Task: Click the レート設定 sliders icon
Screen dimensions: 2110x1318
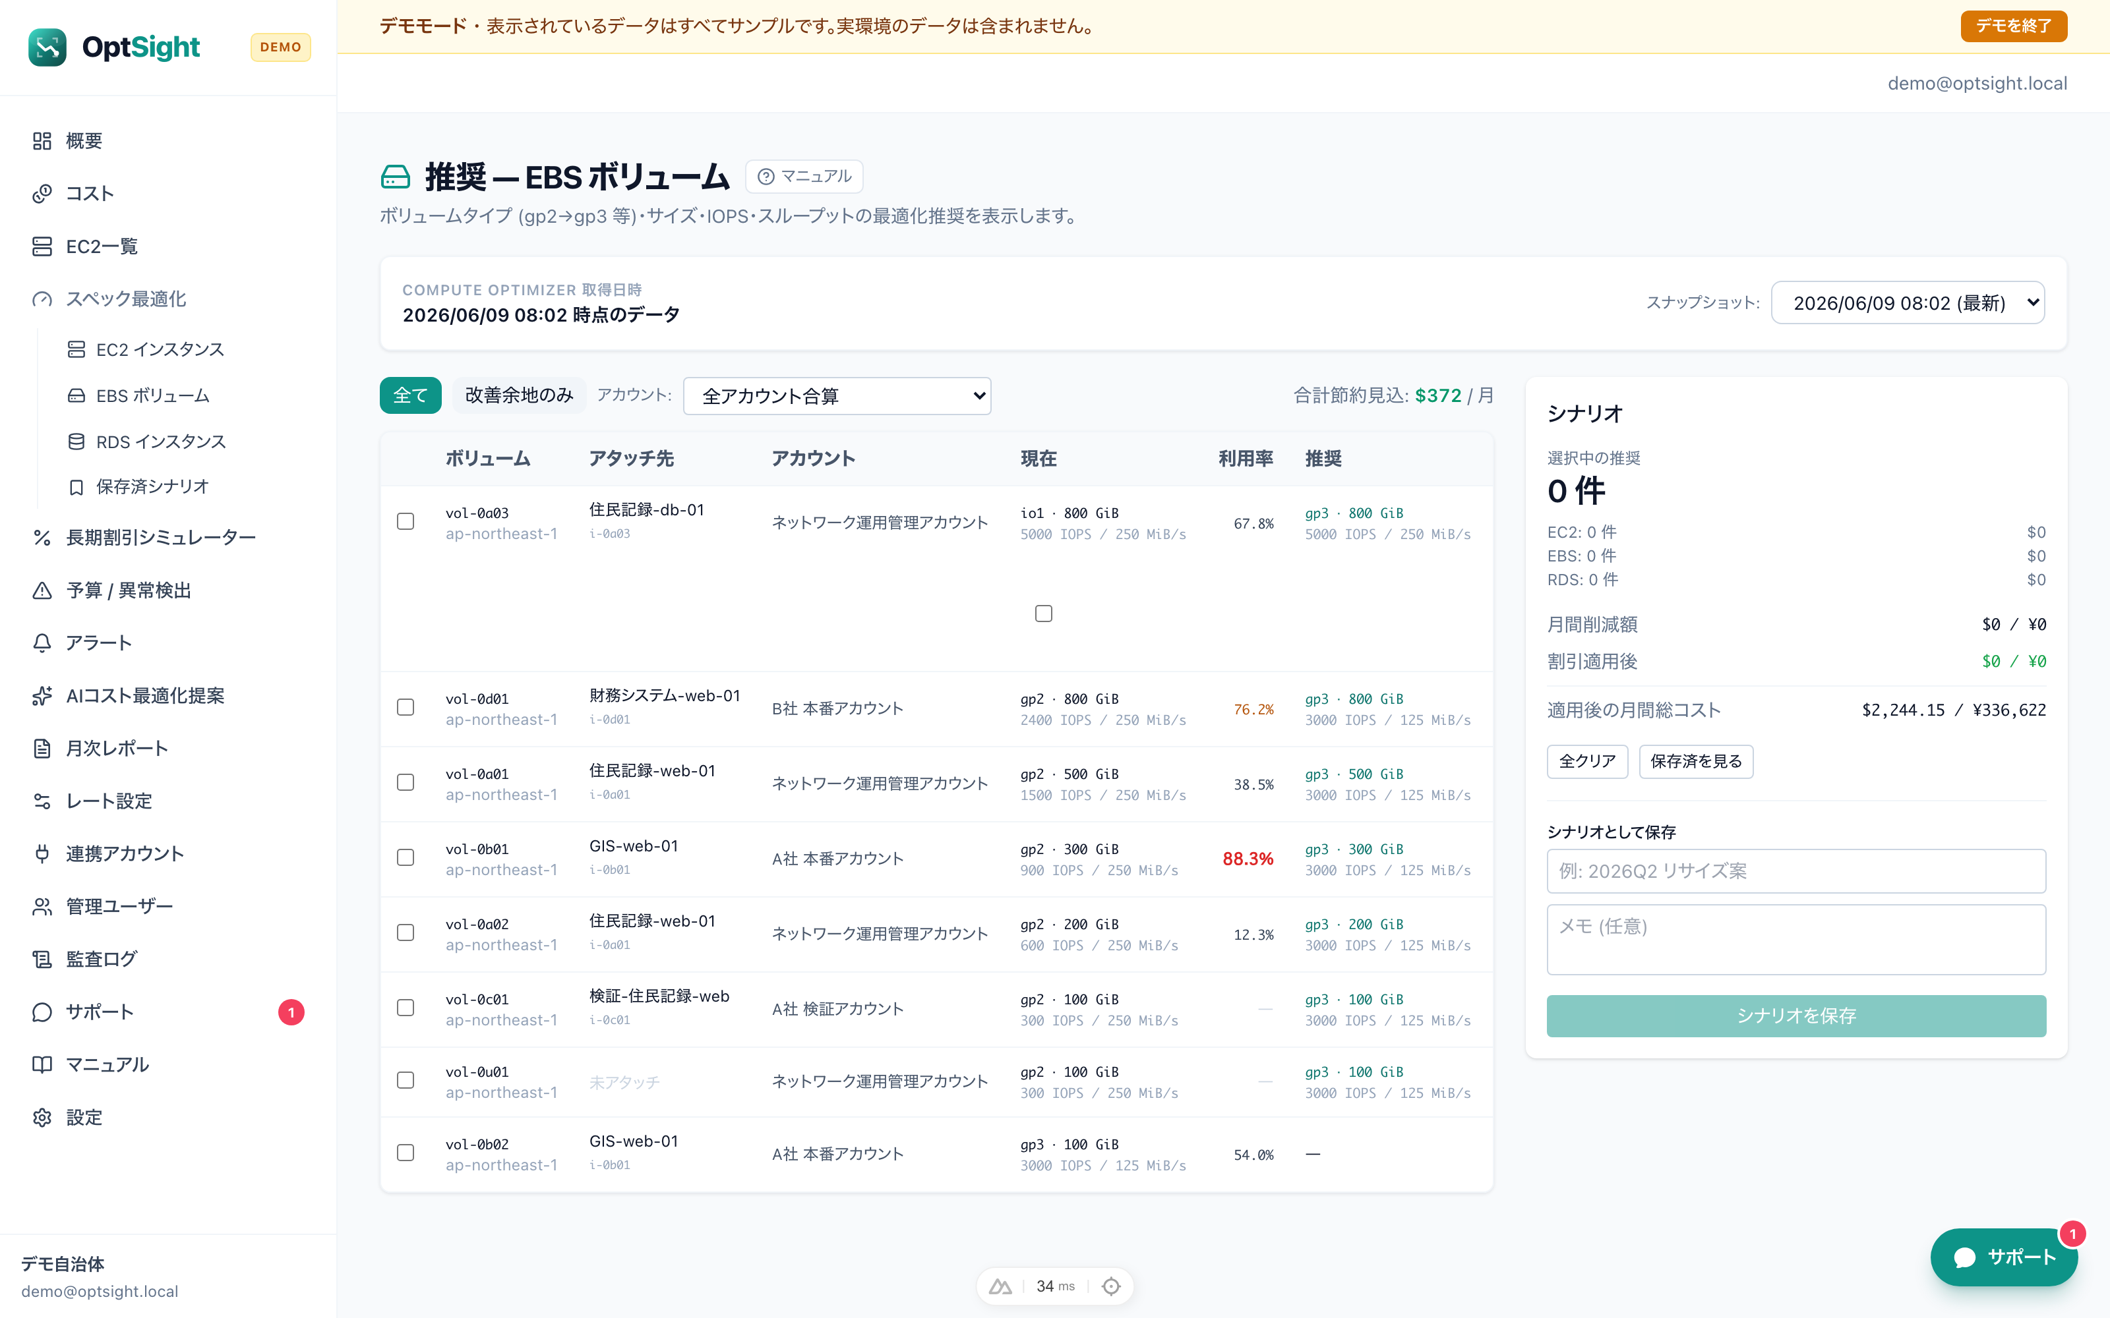Action: tap(42, 801)
